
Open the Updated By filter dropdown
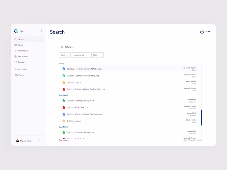(81, 55)
